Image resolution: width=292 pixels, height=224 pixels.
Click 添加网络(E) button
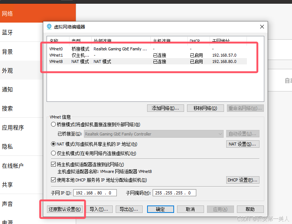[165, 108]
